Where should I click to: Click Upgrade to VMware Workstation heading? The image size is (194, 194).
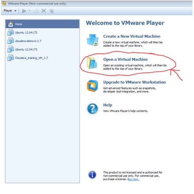point(135,82)
